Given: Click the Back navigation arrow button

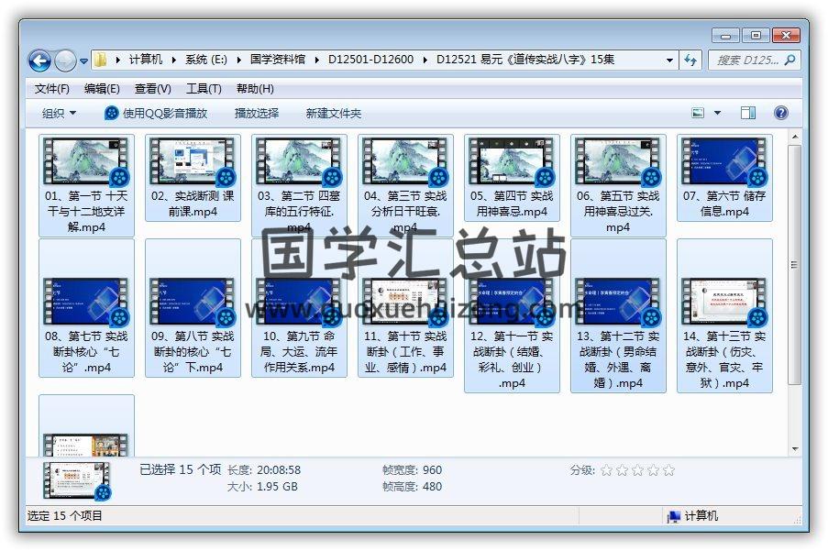Looking at the screenshot, I should [39, 61].
